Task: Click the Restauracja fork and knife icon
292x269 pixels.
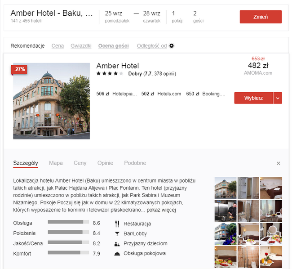Action: [x=117, y=224]
